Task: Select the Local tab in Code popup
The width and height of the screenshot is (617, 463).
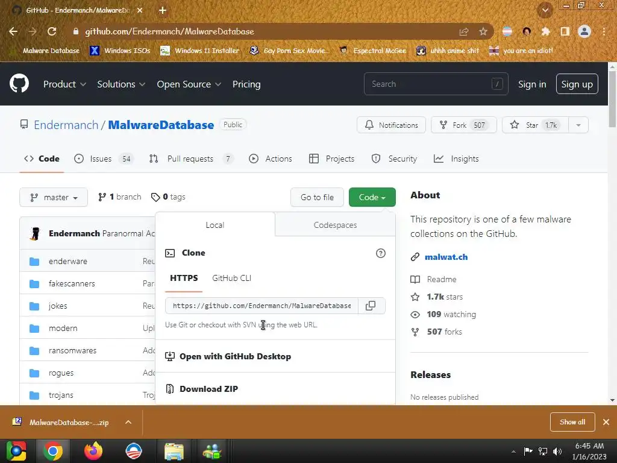Action: click(x=215, y=225)
